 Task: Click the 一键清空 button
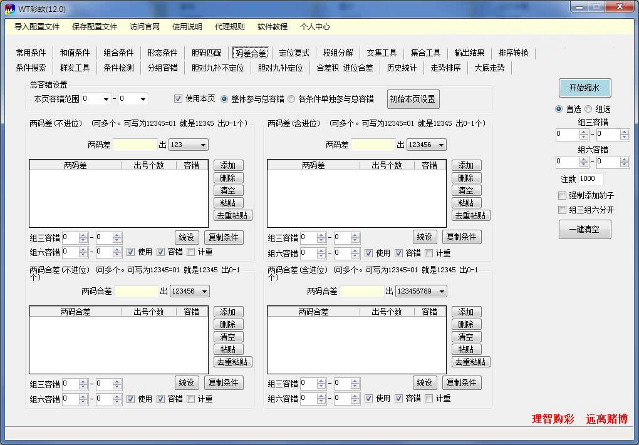coord(584,229)
